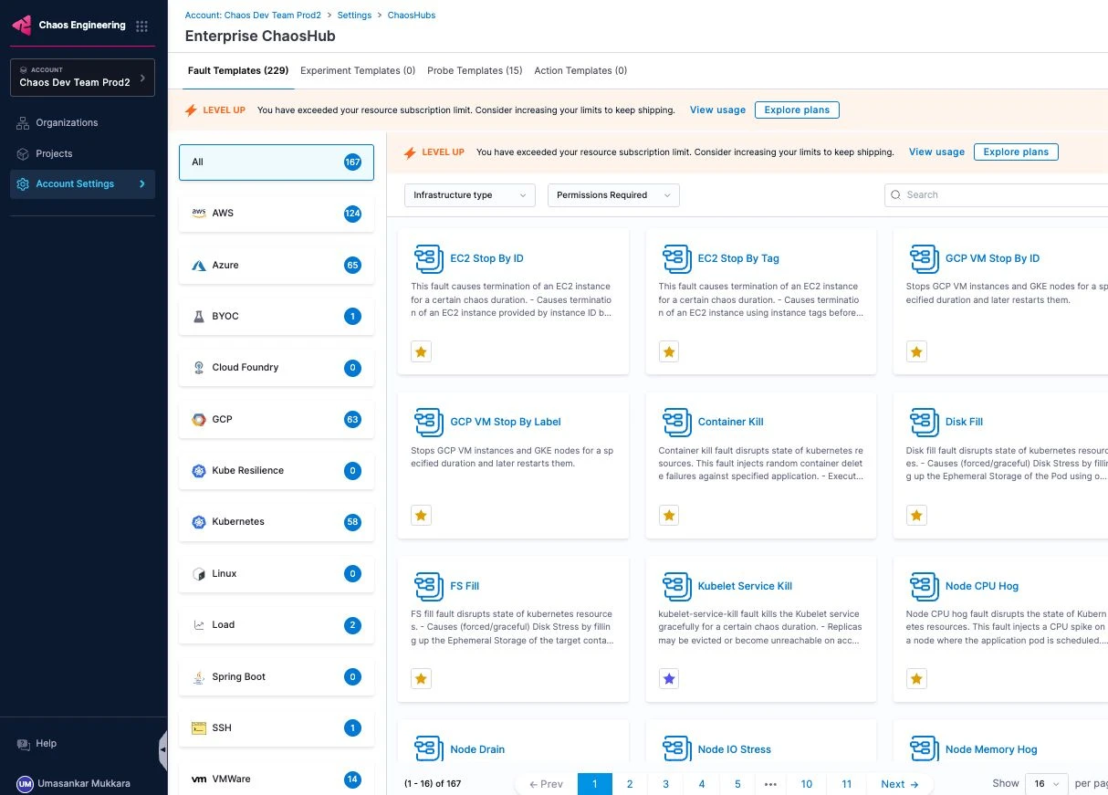Toggle star on GCP VM Stop By Label card
This screenshot has height=795, width=1108.
[x=421, y=515]
